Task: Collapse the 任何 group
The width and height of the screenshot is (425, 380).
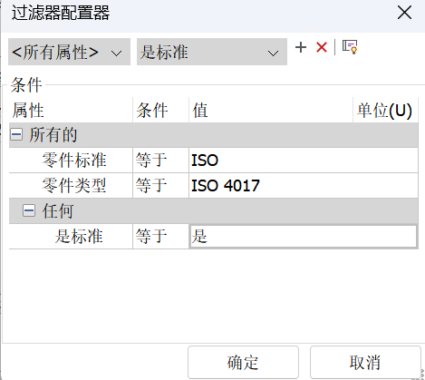Action: click(x=29, y=210)
